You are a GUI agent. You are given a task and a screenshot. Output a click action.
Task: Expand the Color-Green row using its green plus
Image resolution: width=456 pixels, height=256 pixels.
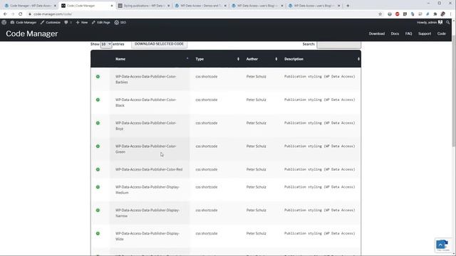point(98,146)
